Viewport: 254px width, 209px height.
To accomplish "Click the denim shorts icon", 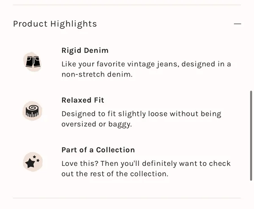I will tap(33, 62).
